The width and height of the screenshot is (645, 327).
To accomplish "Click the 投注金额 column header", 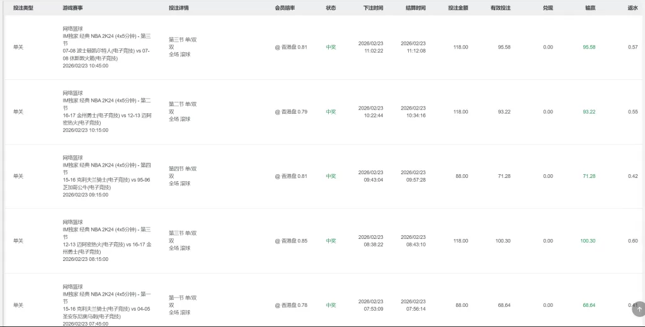I will click(x=458, y=8).
